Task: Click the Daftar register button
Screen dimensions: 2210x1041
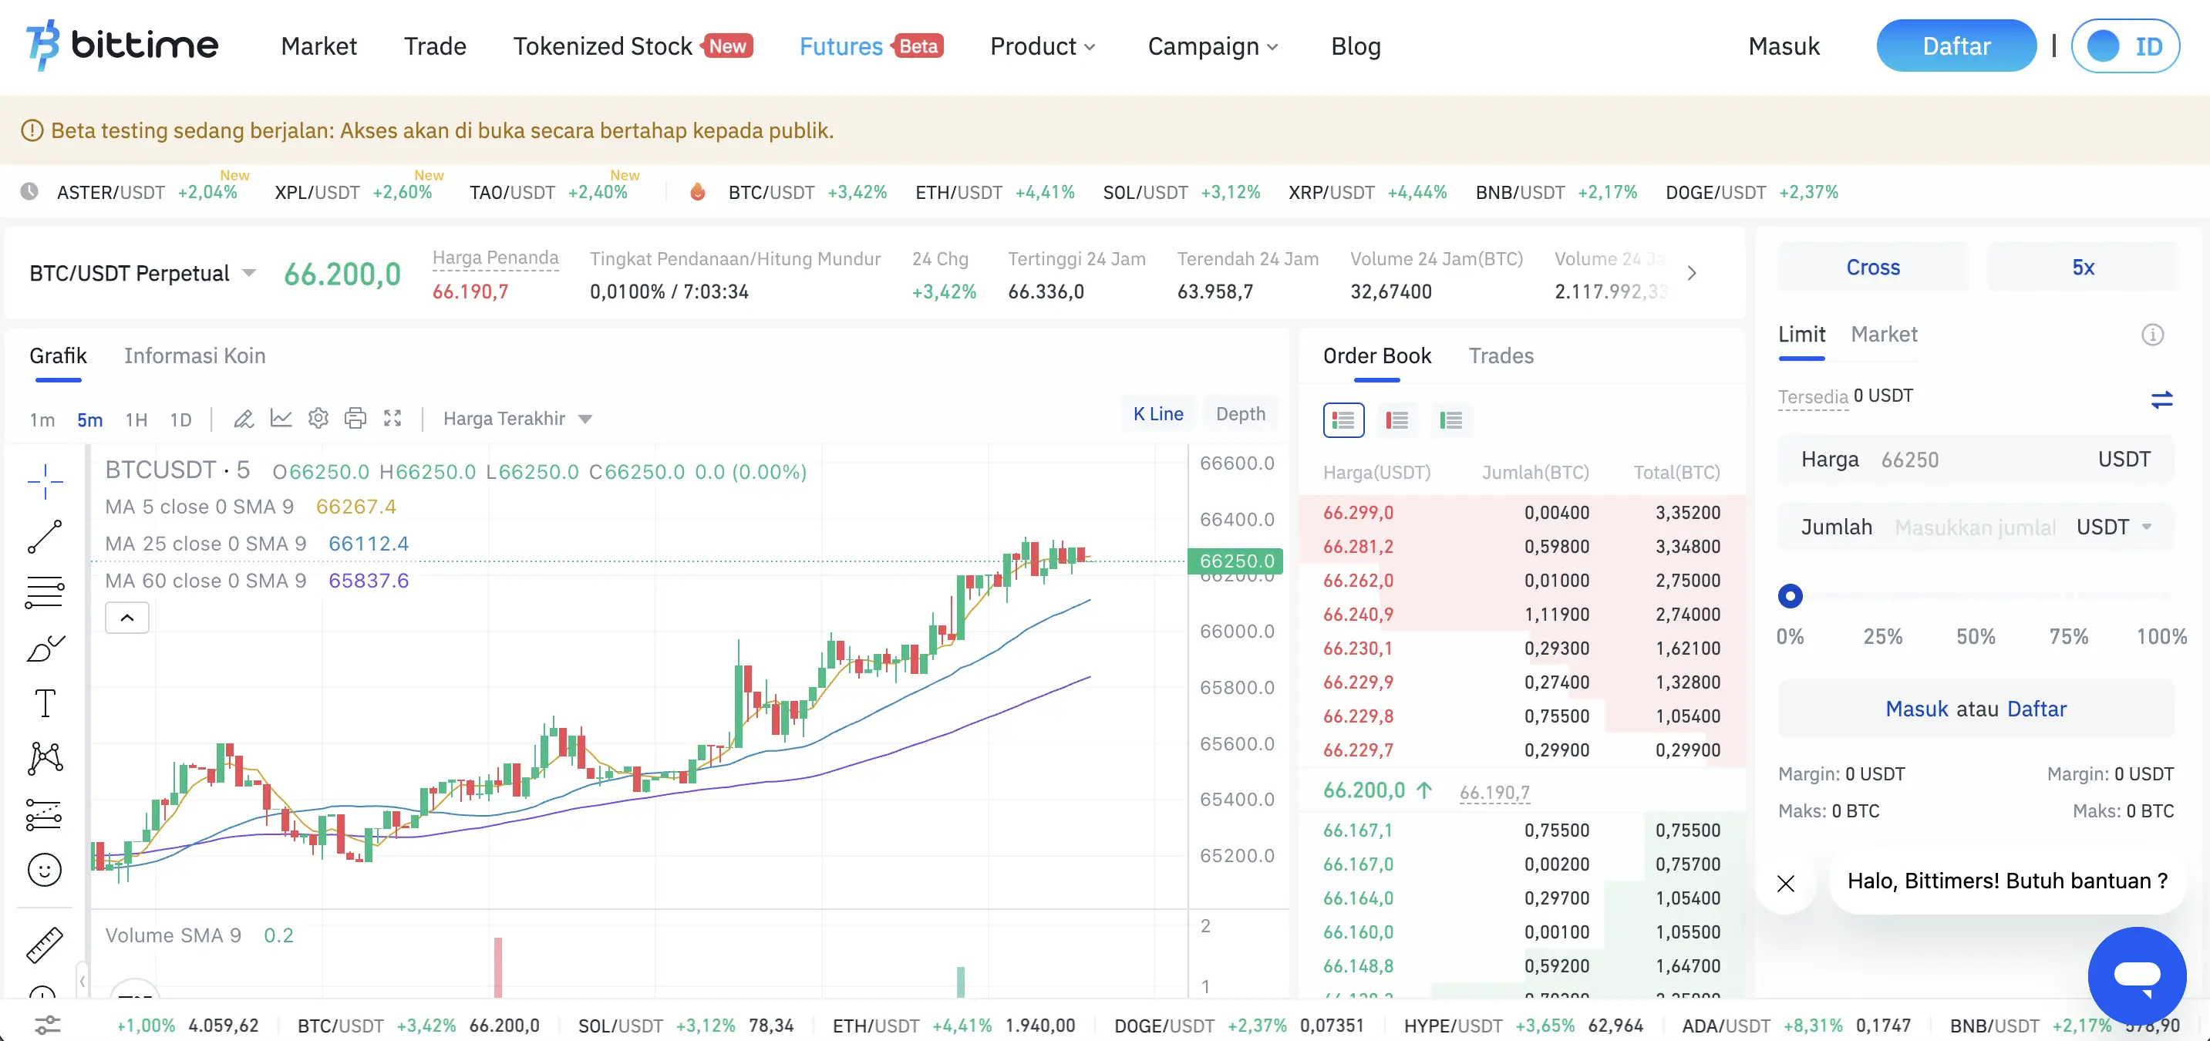Action: (1956, 45)
